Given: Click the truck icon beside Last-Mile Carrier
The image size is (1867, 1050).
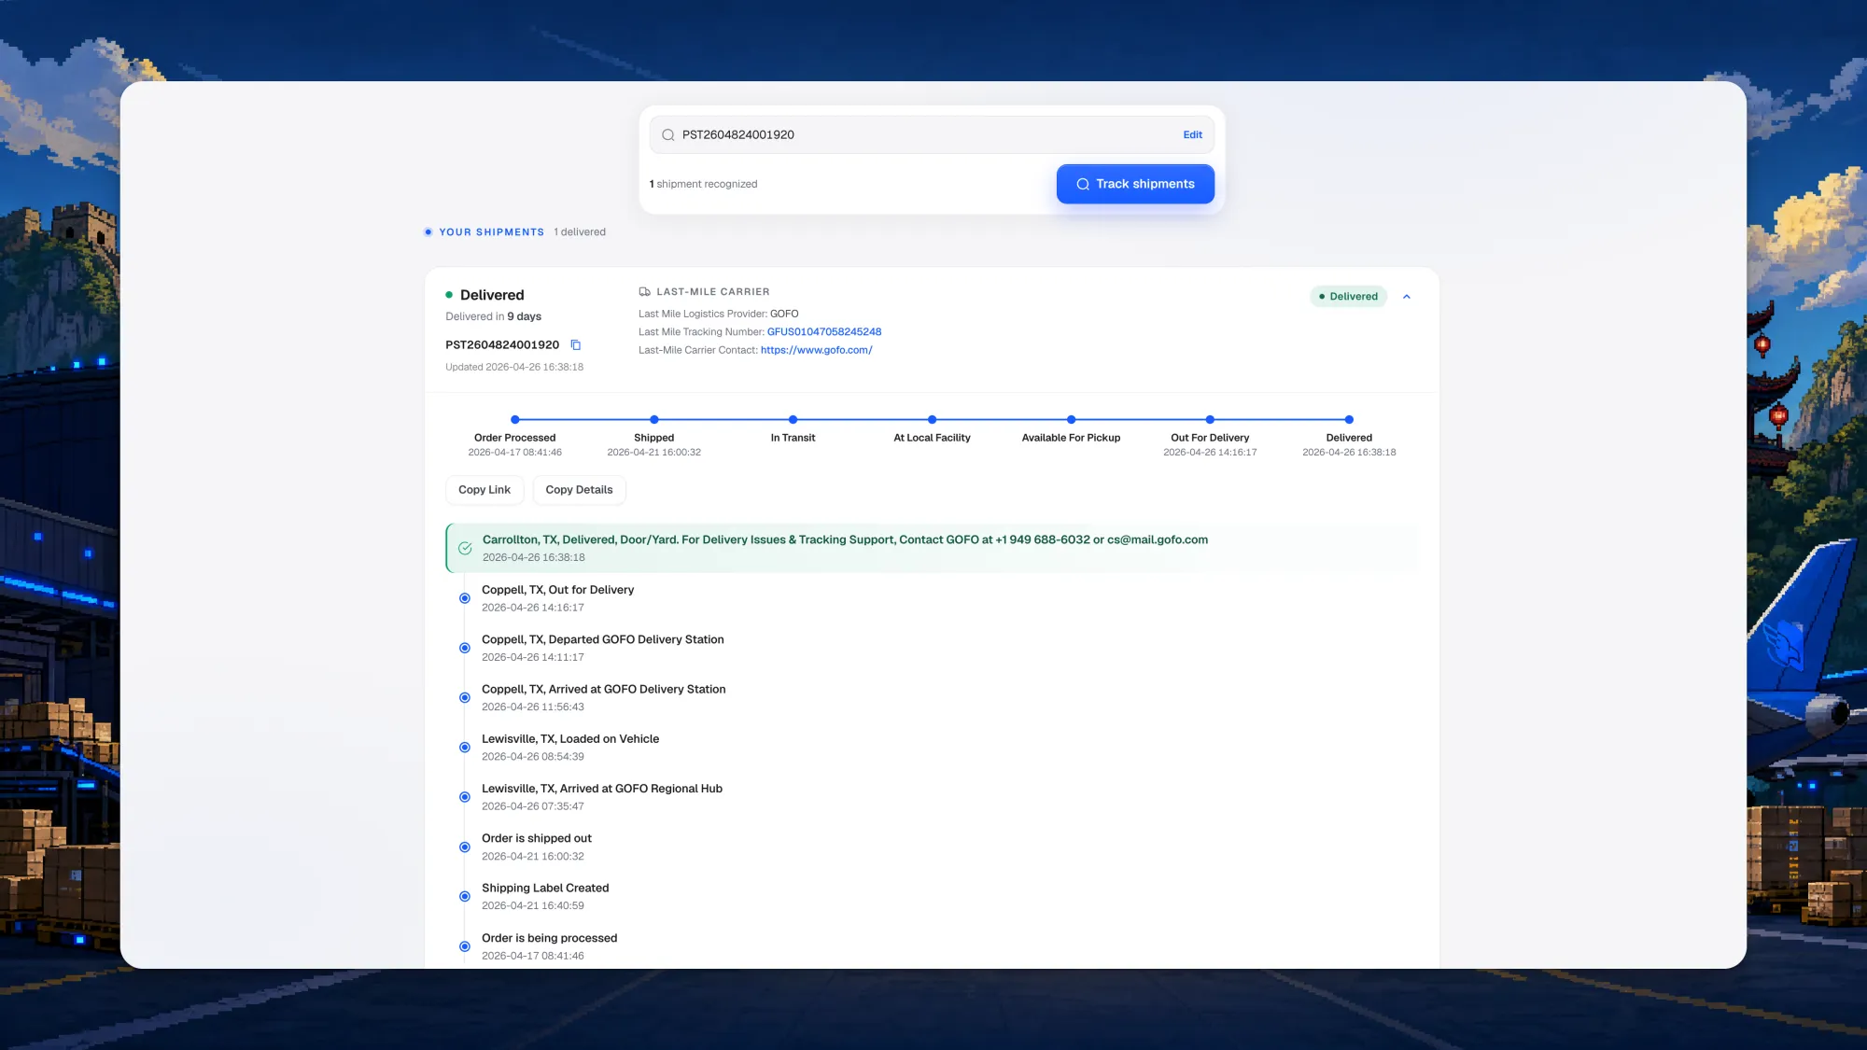Looking at the screenshot, I should click(644, 292).
